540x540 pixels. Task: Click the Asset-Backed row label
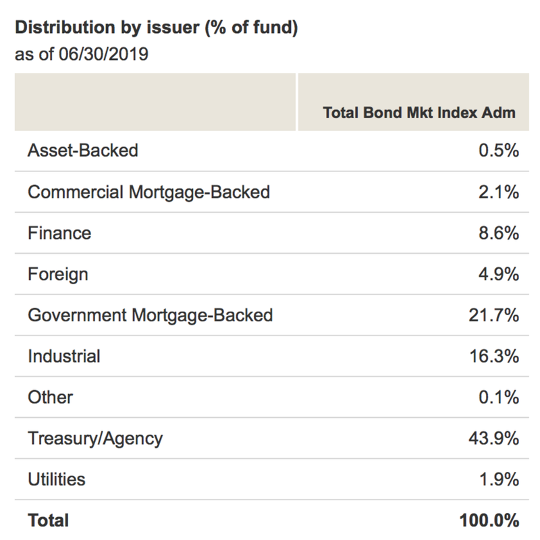pyautogui.click(x=82, y=151)
